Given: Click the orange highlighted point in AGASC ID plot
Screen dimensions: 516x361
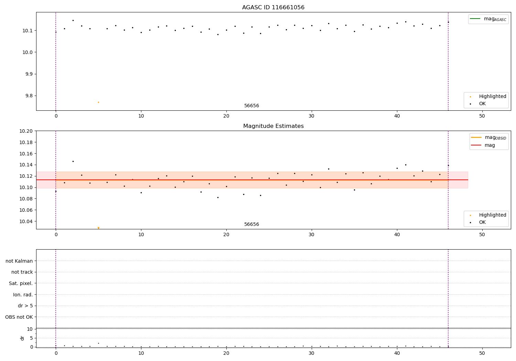Looking at the screenshot, I should pos(98,102).
